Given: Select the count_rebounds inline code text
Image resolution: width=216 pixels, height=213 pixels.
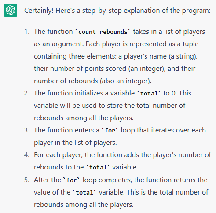Looking at the screenshot, I should (x=103, y=32).
